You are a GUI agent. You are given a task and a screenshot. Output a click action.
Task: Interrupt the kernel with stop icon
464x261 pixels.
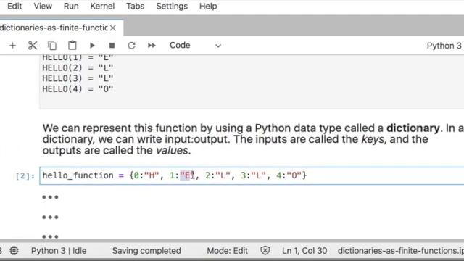tap(112, 46)
